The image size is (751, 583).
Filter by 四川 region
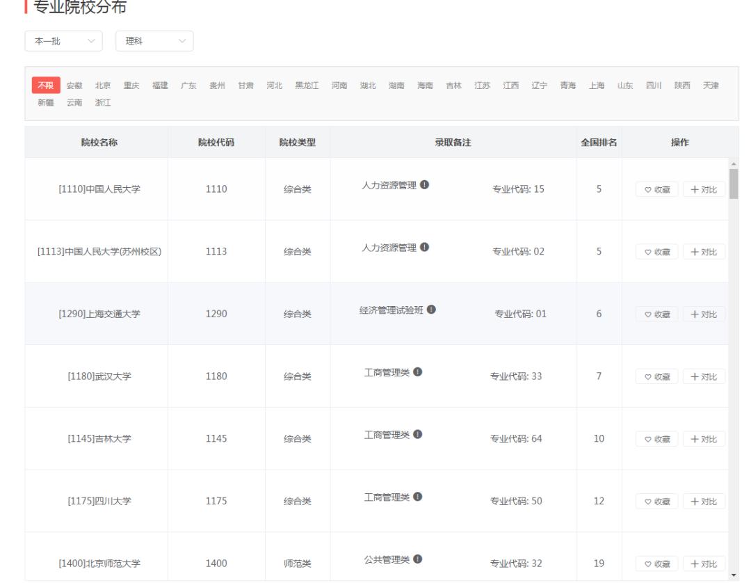(654, 86)
